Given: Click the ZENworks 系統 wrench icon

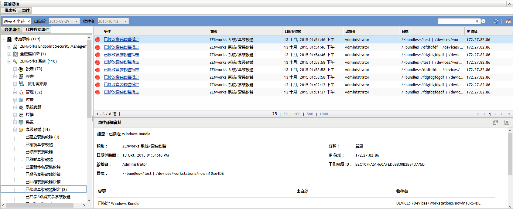Looking at the screenshot, I should click(15, 61).
